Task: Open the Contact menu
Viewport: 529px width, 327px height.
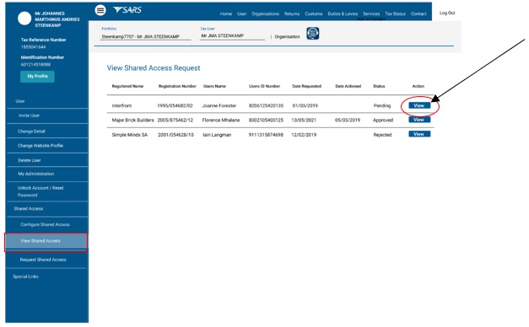Action: (418, 13)
